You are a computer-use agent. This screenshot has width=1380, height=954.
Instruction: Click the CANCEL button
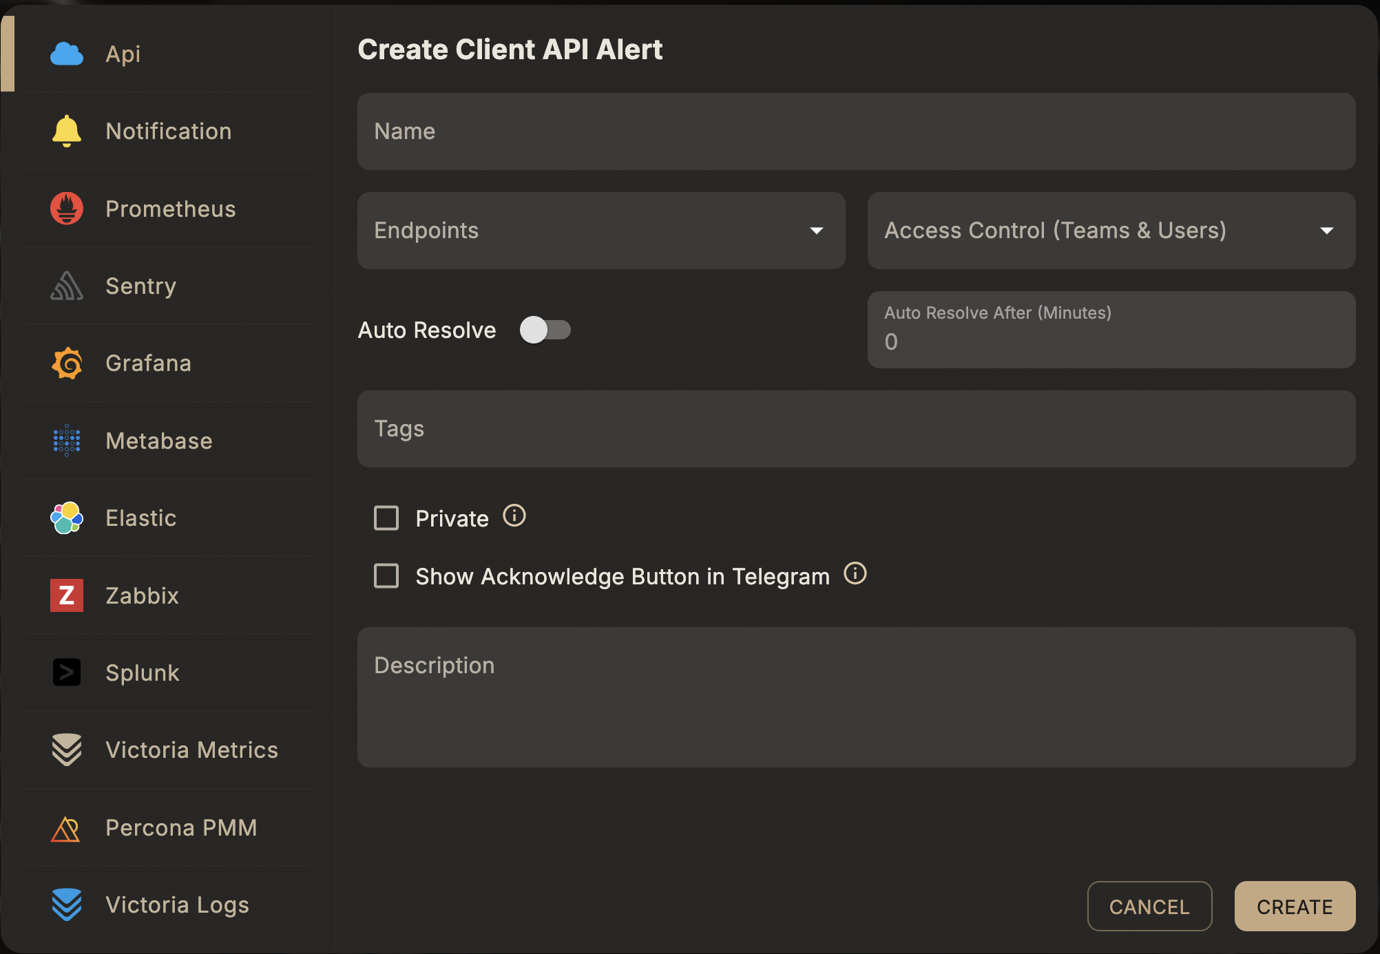pyautogui.click(x=1150, y=907)
